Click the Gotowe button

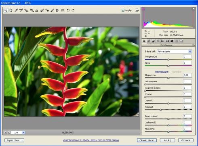tap(186, 140)
